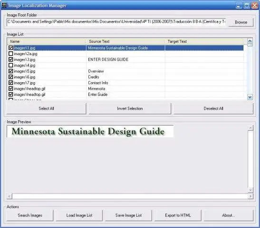Click the Export to HTML button
Screen dimensions: 260x228
pyautogui.click(x=178, y=215)
